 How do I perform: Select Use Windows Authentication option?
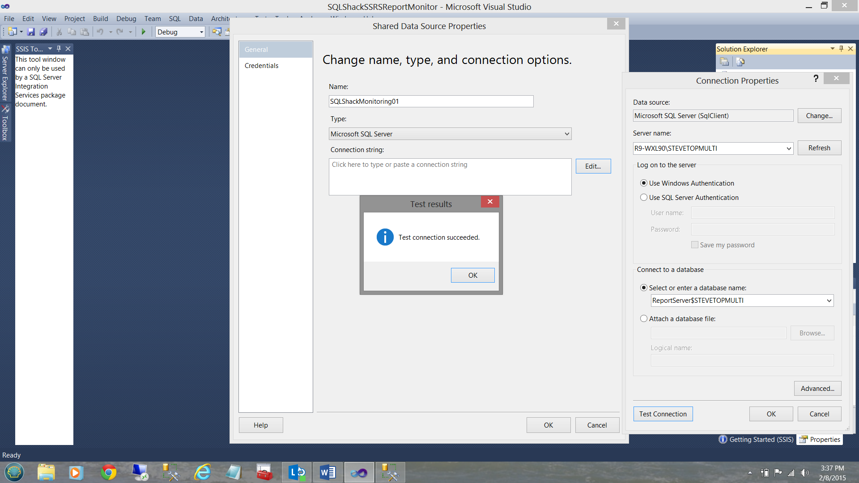click(x=644, y=183)
